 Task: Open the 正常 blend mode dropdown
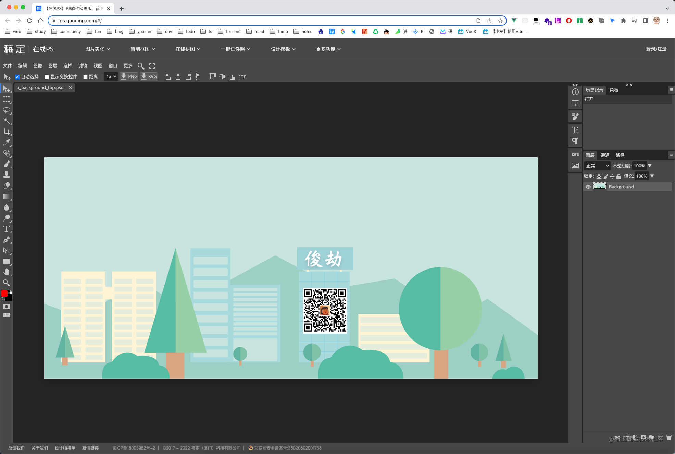click(597, 166)
